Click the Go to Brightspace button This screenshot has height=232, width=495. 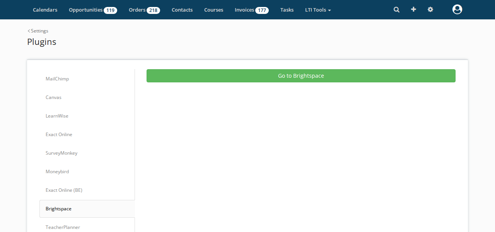301,76
